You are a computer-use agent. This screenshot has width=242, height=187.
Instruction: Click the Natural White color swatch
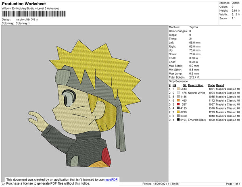pyautogui.click(x=178, y=93)
